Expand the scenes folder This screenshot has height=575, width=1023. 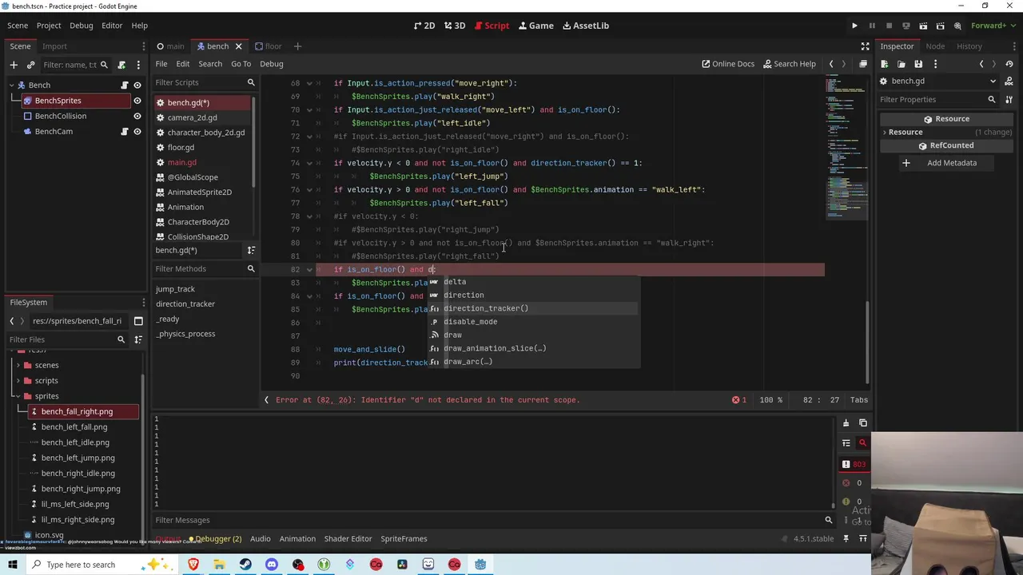[18, 365]
